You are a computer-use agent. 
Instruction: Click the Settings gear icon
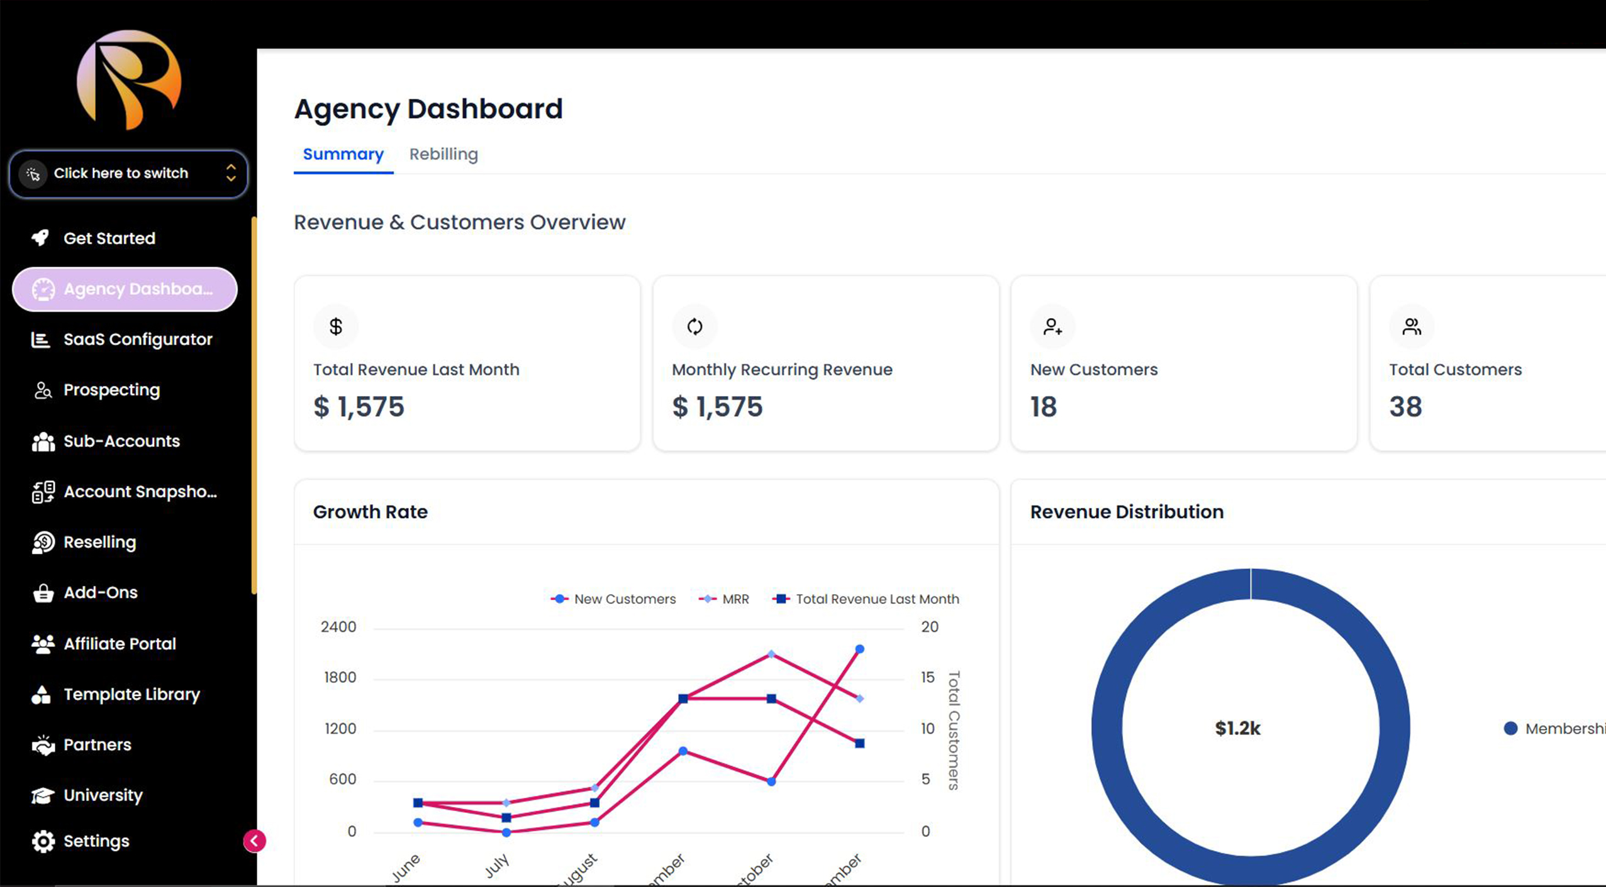(x=43, y=842)
